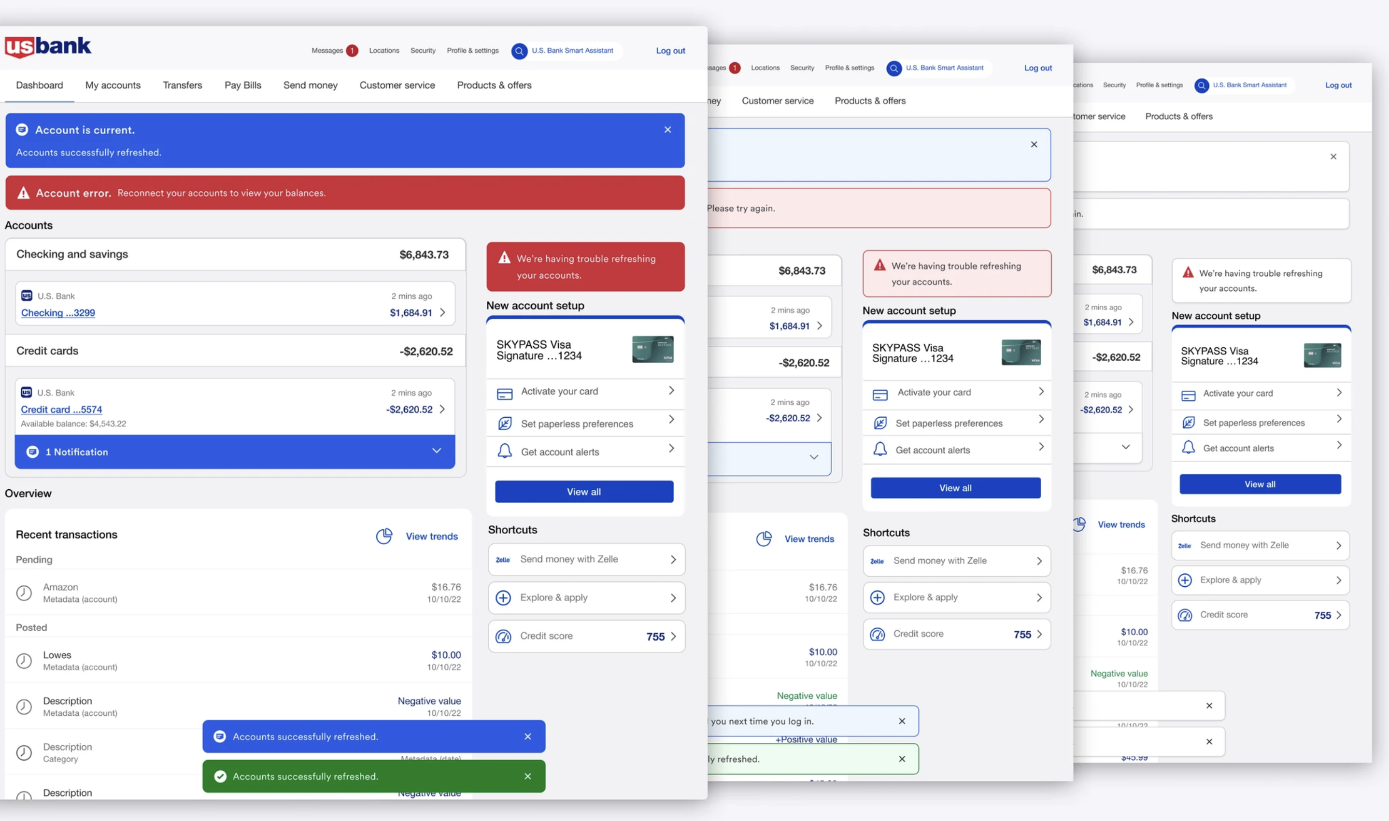Click Zelle icon in rightmost window shortcuts

pos(1184,546)
